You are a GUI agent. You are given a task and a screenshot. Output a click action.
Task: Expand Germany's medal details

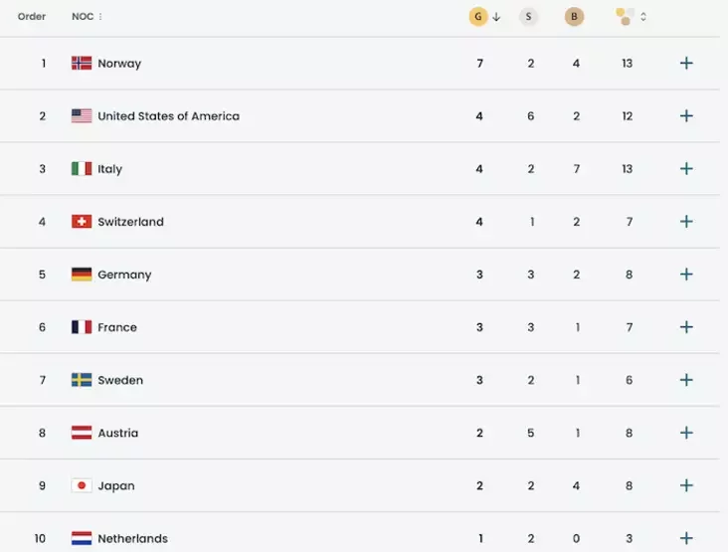pyautogui.click(x=686, y=275)
